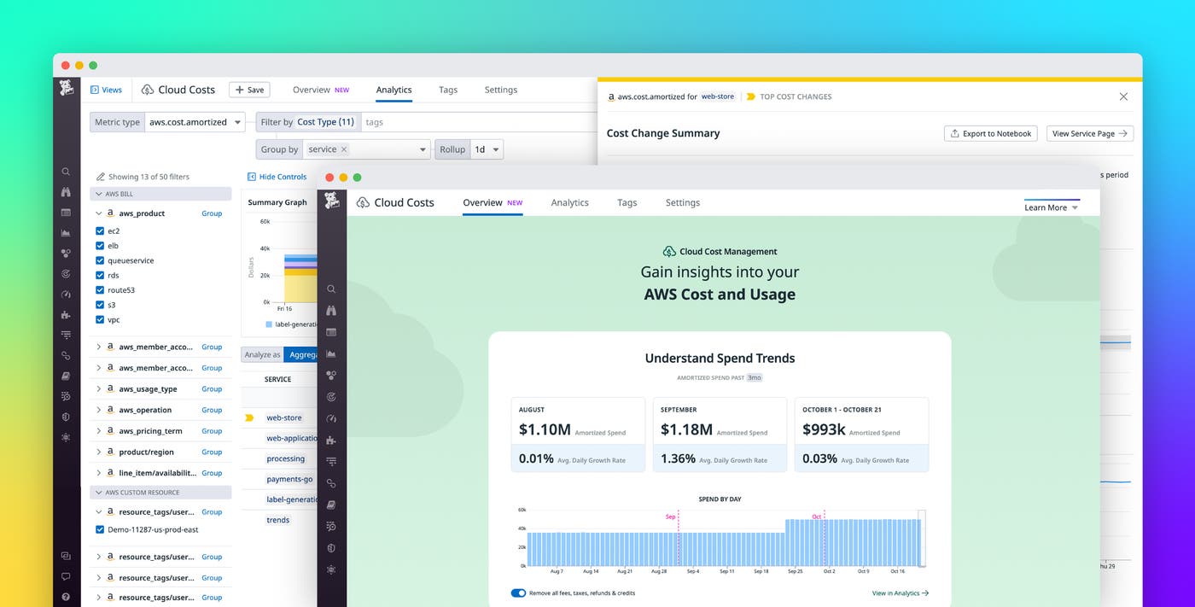Image resolution: width=1195 pixels, height=607 pixels.
Task: Uncheck the ec2 filter checkbox
Action: pos(101,231)
